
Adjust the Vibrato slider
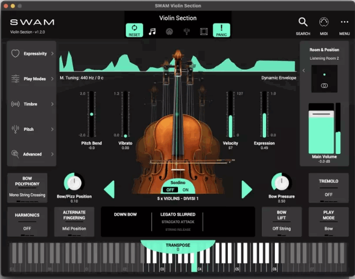[126, 114]
